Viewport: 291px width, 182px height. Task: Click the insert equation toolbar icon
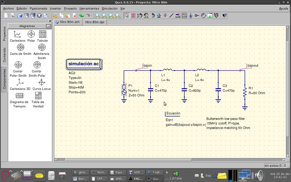click(x=184, y=15)
